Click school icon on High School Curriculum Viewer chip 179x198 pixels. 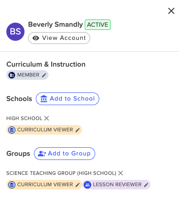coord(12,130)
